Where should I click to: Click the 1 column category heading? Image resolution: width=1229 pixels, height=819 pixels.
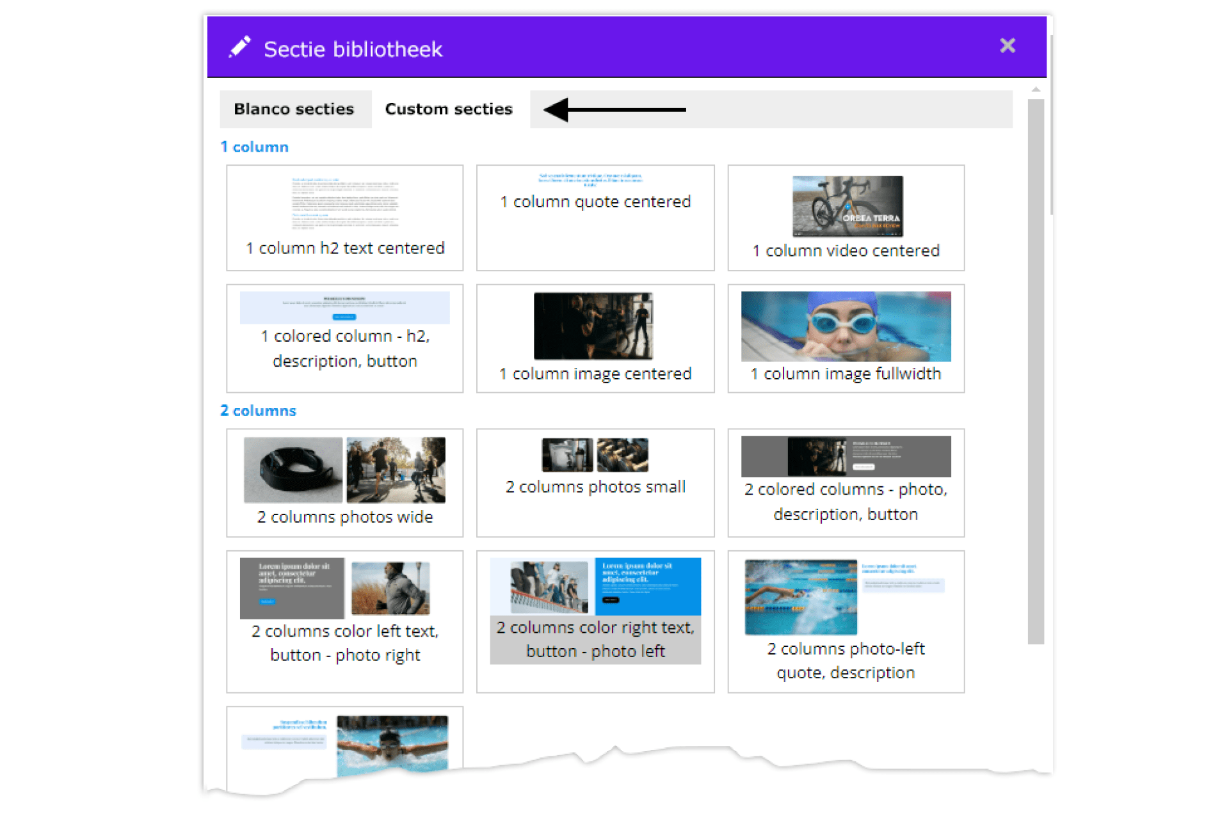(x=254, y=147)
